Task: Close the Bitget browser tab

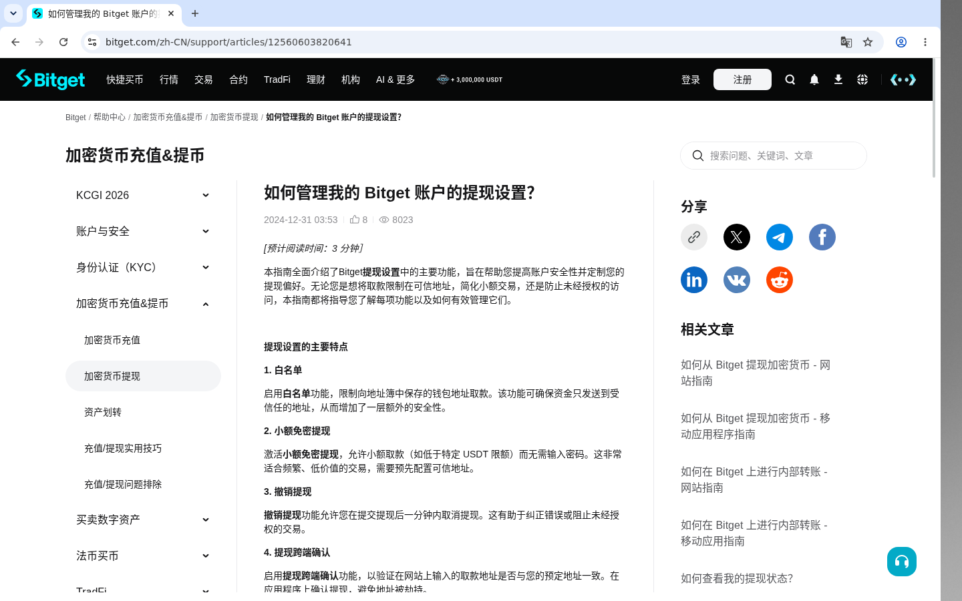Action: click(171, 13)
